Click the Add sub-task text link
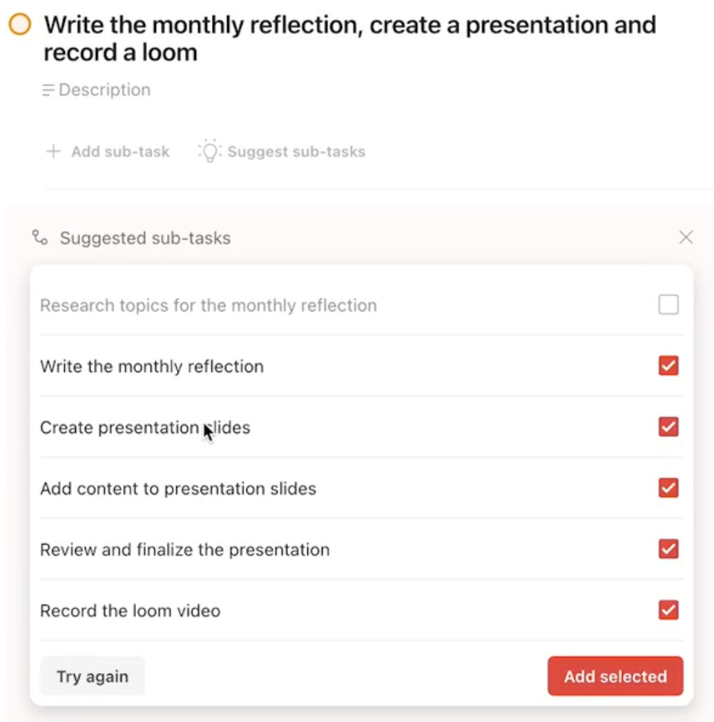This screenshot has height=722, width=714. click(x=120, y=151)
